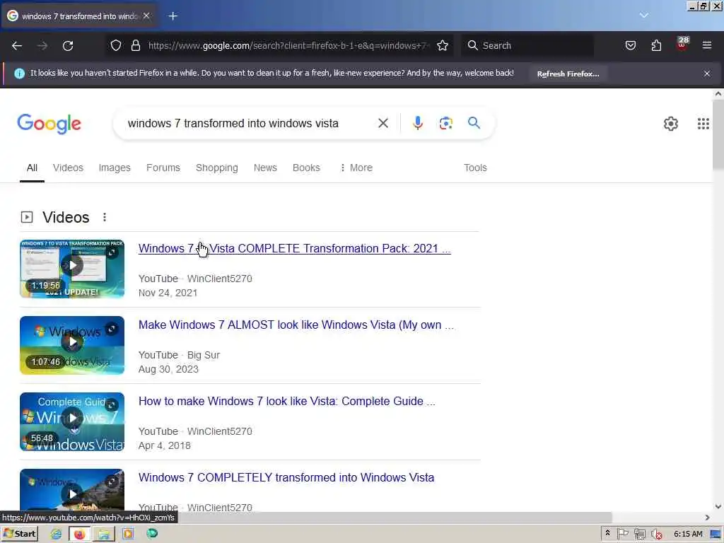Reload the current page
Viewport: 724px width, 543px height.
point(68,45)
